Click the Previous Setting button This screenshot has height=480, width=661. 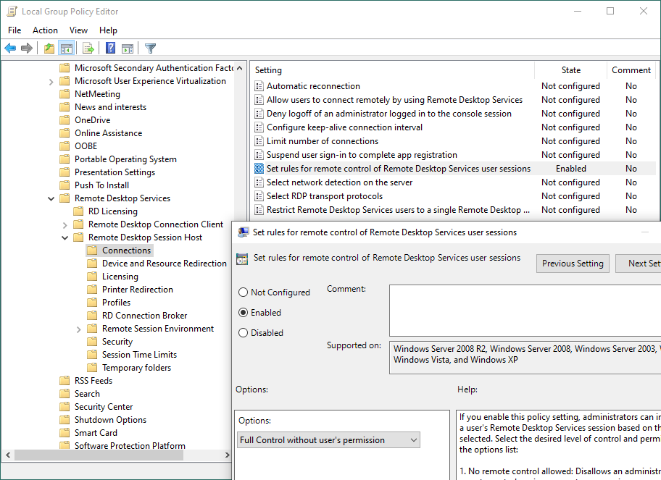(573, 264)
